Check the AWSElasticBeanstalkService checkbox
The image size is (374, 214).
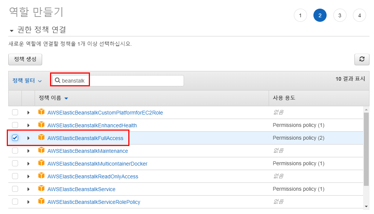pyautogui.click(x=15, y=189)
